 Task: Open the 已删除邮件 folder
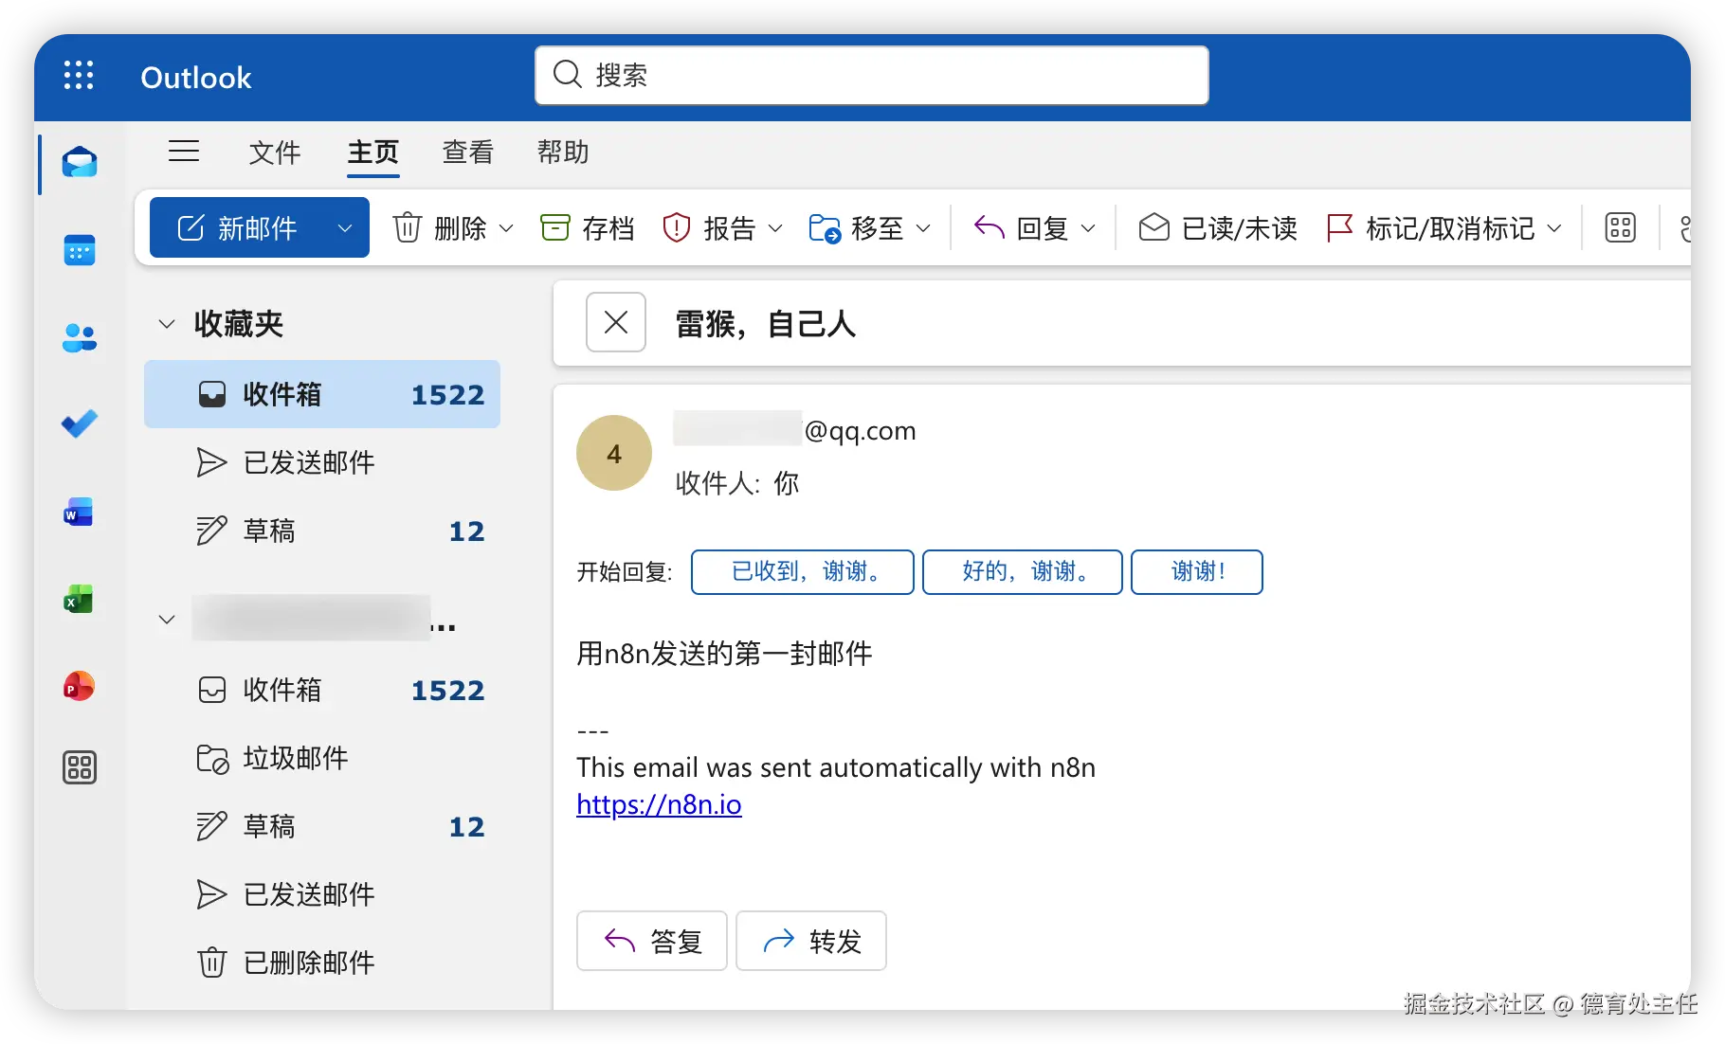(x=322, y=963)
